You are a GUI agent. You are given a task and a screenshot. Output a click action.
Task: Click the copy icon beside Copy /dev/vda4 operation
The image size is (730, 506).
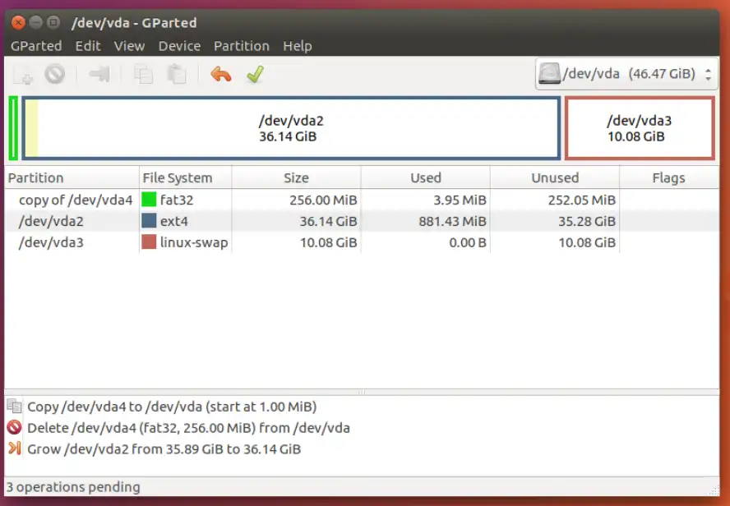coord(15,406)
